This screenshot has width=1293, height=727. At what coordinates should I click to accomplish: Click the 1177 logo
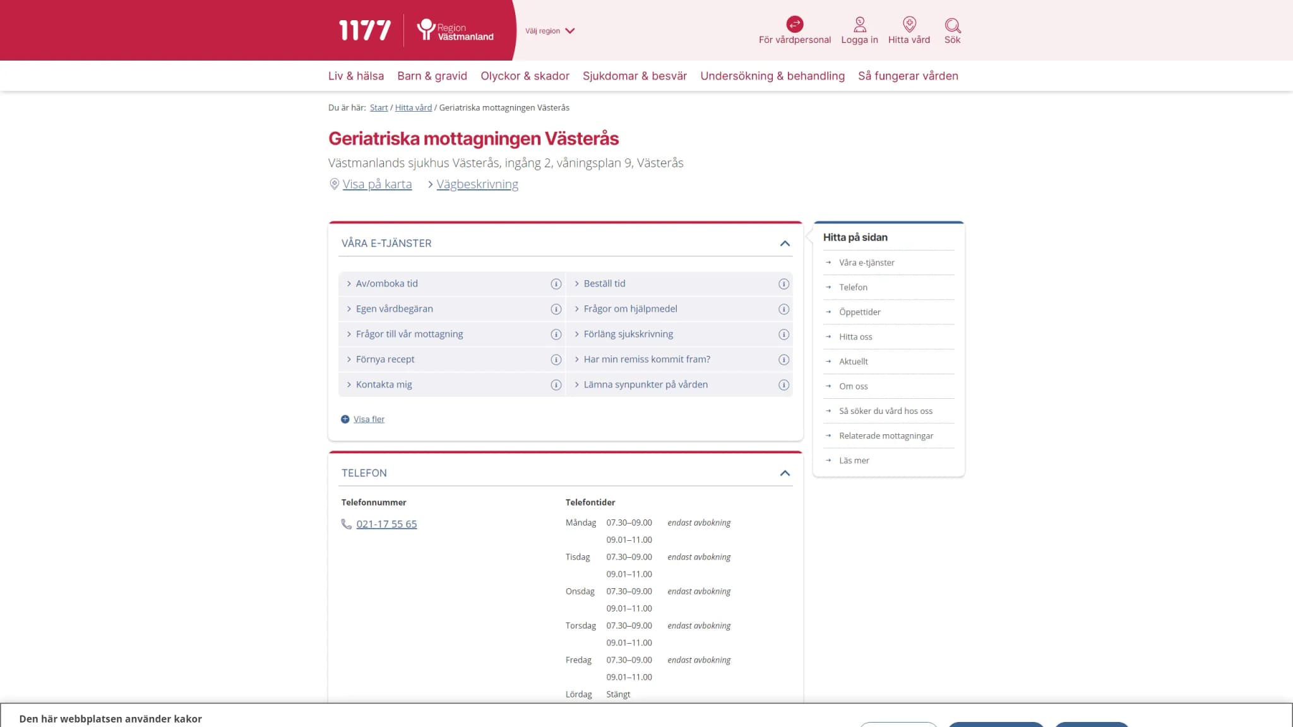pyautogui.click(x=365, y=30)
